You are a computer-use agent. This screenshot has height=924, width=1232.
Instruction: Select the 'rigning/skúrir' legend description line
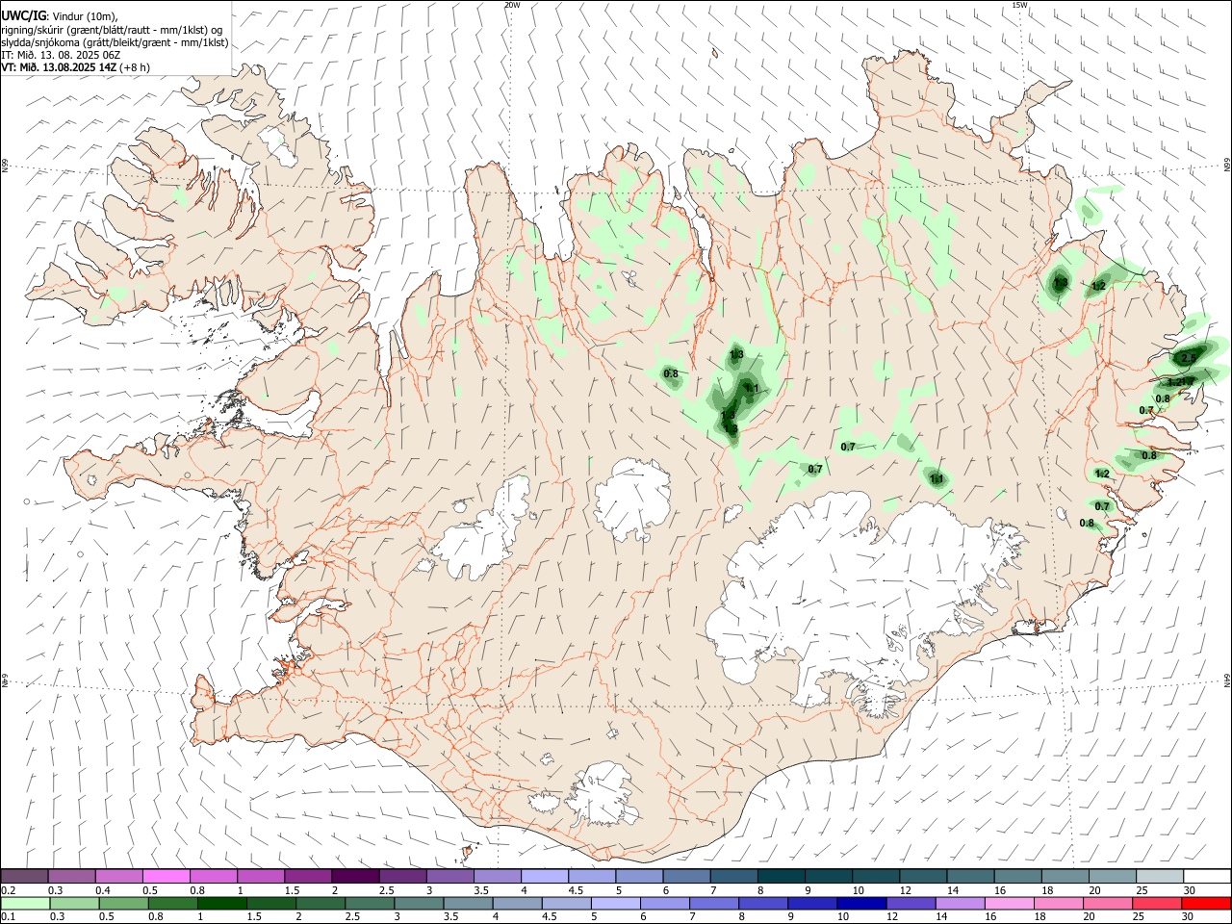113,30
